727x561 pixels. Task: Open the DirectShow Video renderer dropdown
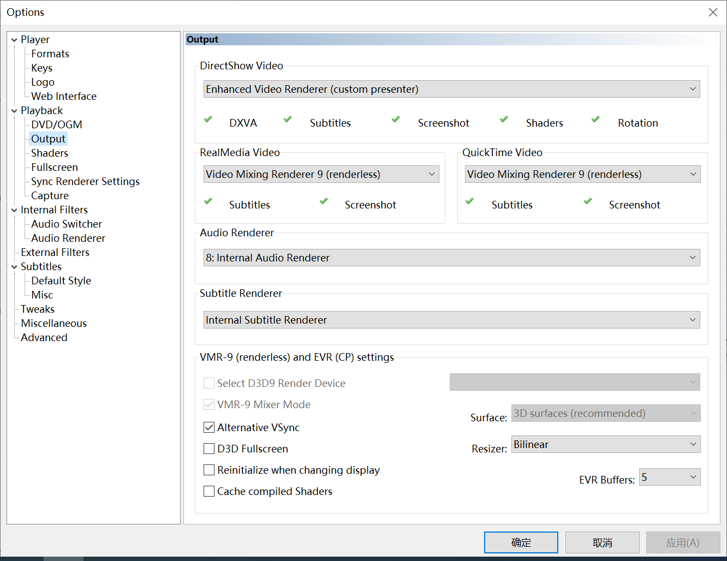692,88
